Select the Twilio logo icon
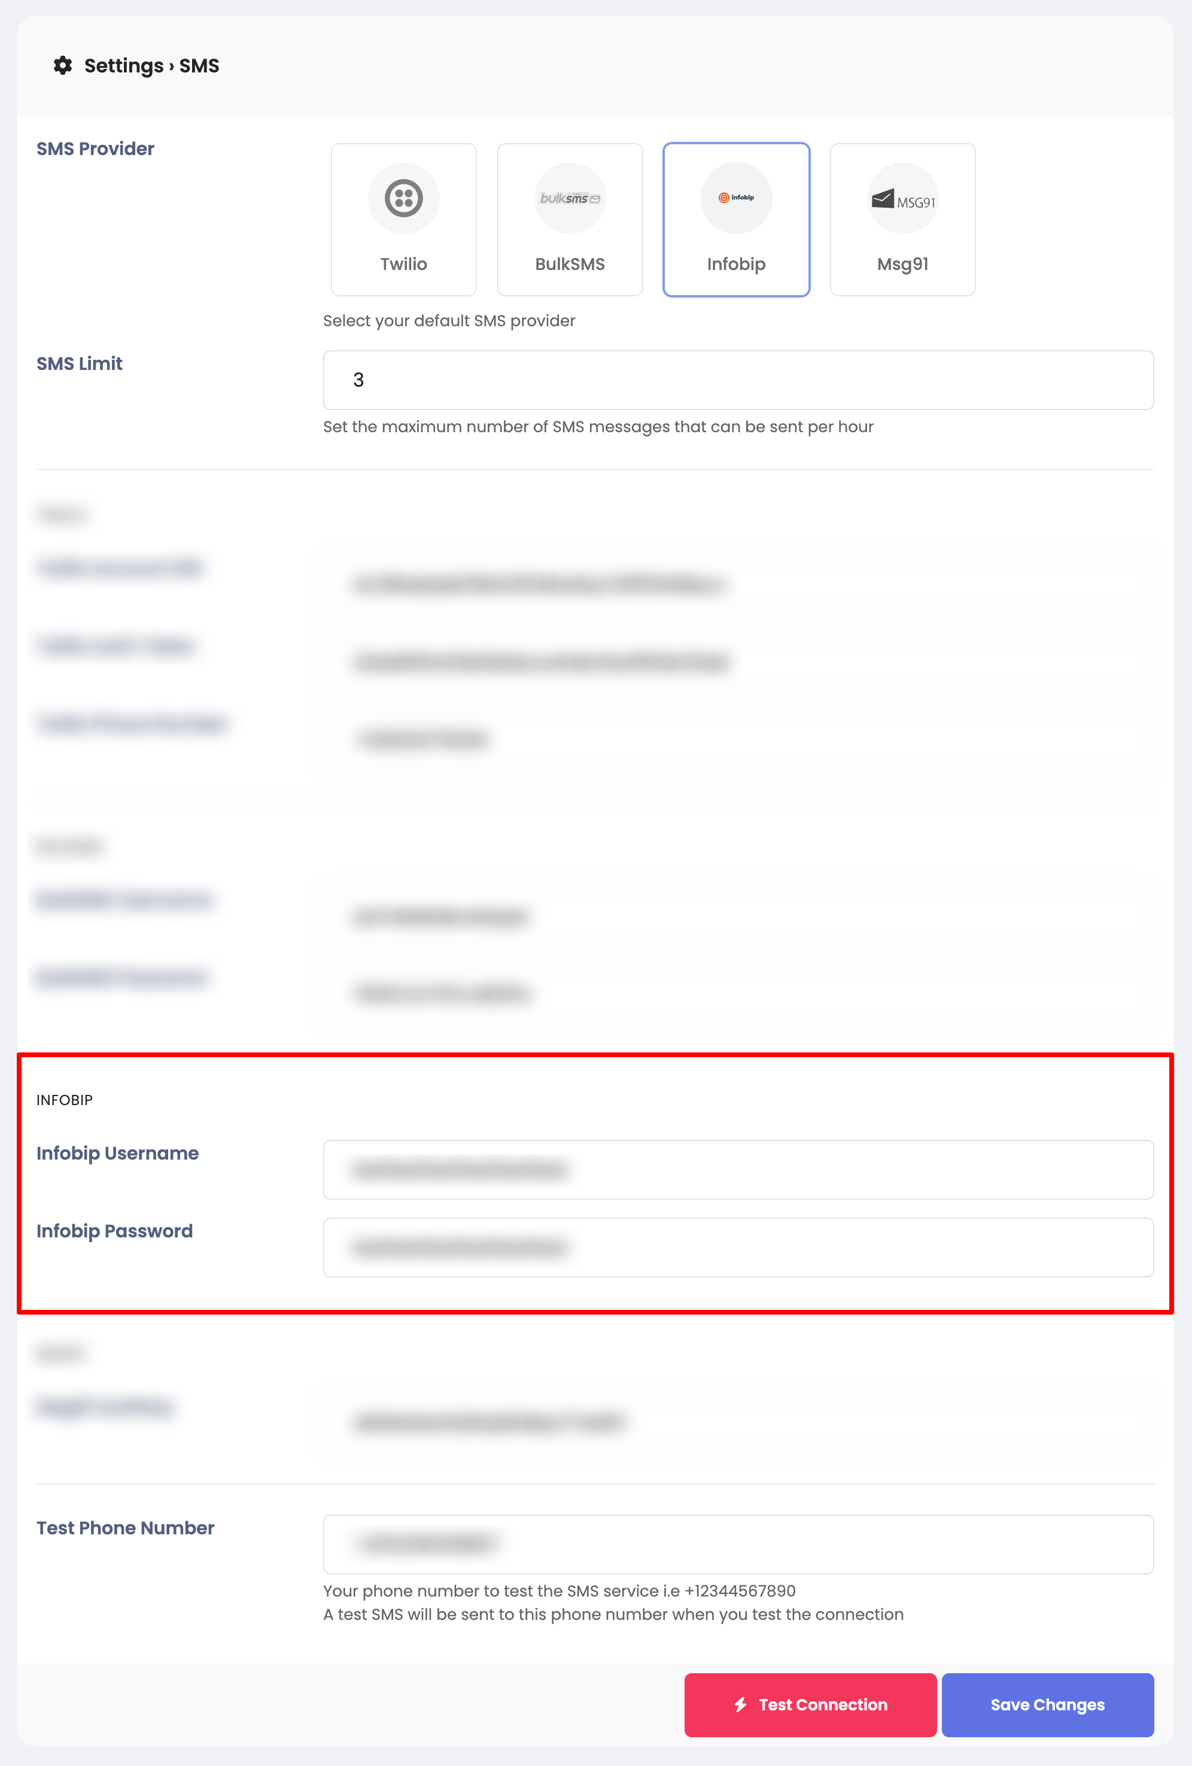1192x1766 pixels. pyautogui.click(x=403, y=198)
